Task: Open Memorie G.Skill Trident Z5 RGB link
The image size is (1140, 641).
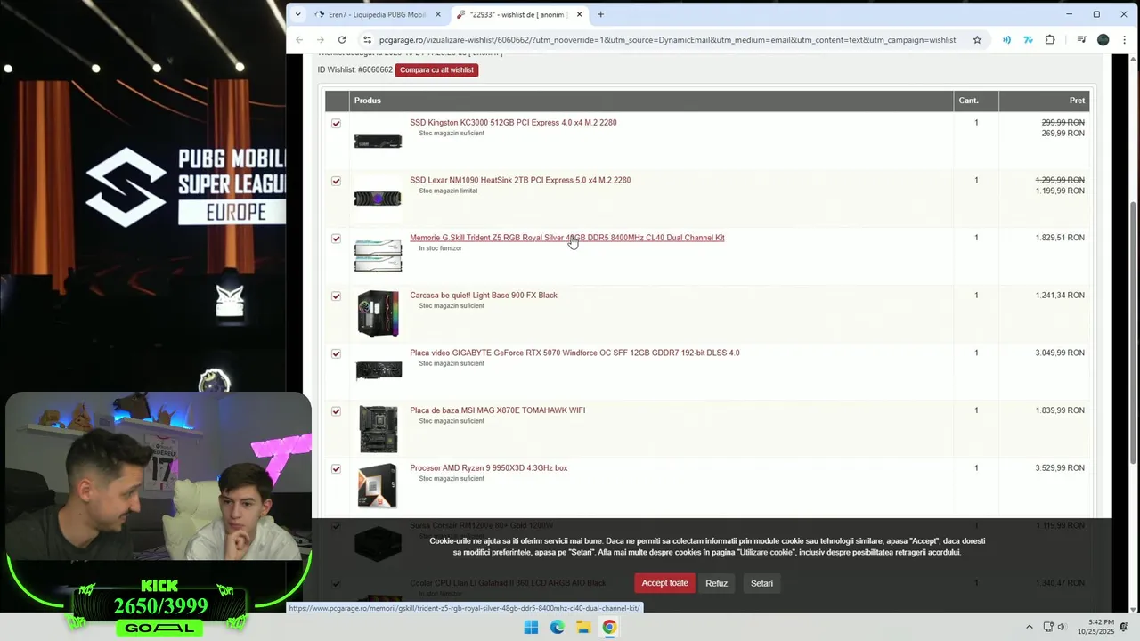Action: pyautogui.click(x=567, y=238)
